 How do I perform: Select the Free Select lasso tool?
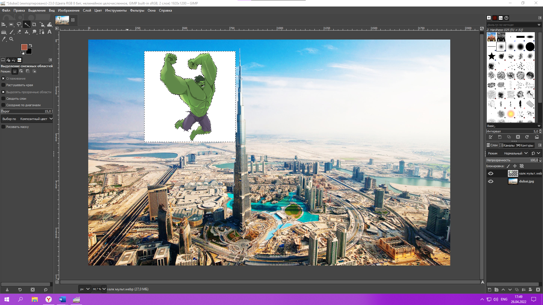click(x=19, y=25)
